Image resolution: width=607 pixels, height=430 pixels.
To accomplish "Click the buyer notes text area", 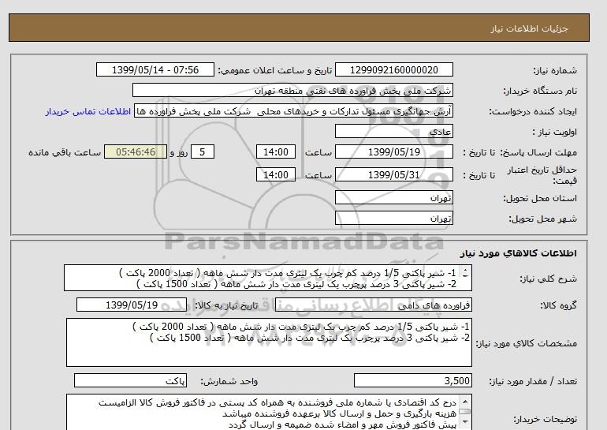I will tap(269, 412).
